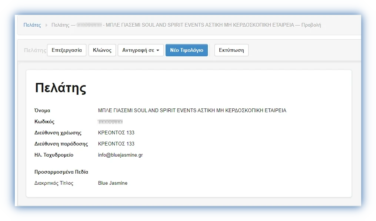Click the Εκτύπωση print button

tap(231, 50)
